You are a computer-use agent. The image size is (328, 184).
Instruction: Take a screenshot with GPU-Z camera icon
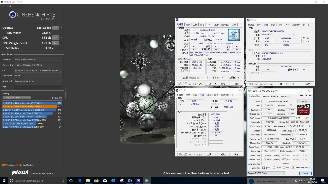pyautogui.click(x=301, y=95)
